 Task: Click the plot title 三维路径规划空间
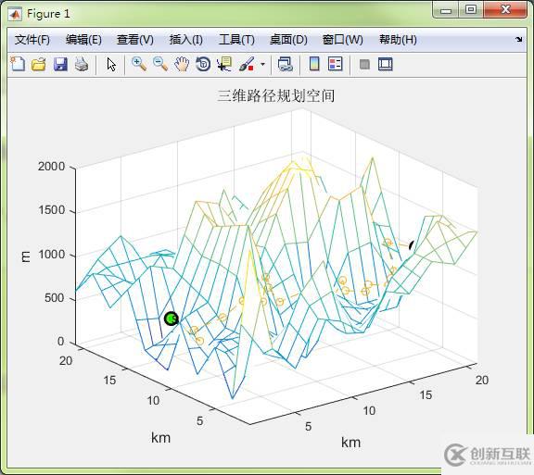click(x=276, y=95)
